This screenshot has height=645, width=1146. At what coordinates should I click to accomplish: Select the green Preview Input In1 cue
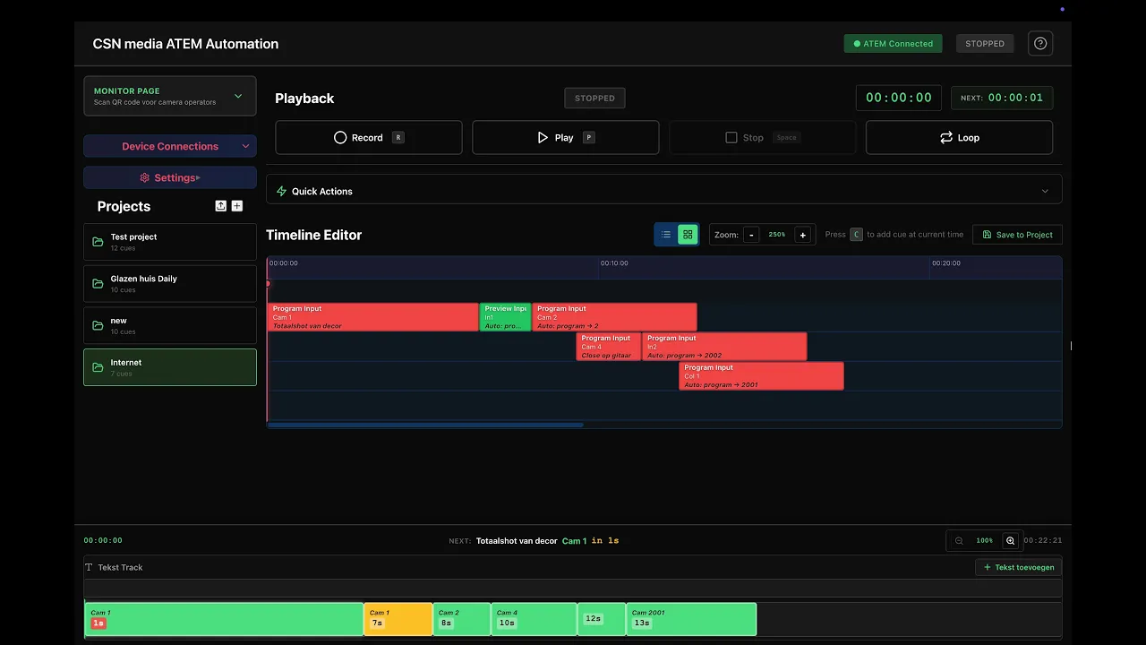(505, 317)
